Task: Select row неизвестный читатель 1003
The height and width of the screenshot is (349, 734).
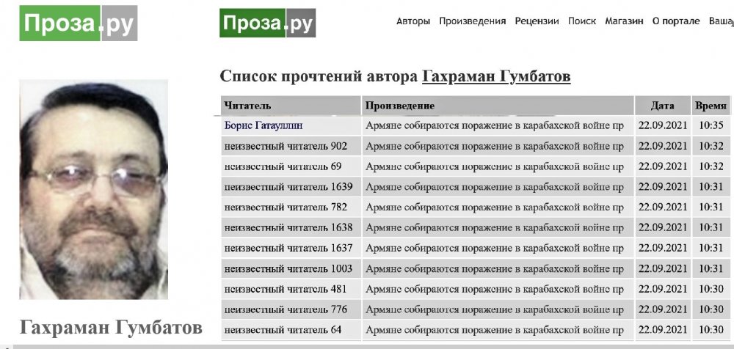Action: pos(475,268)
